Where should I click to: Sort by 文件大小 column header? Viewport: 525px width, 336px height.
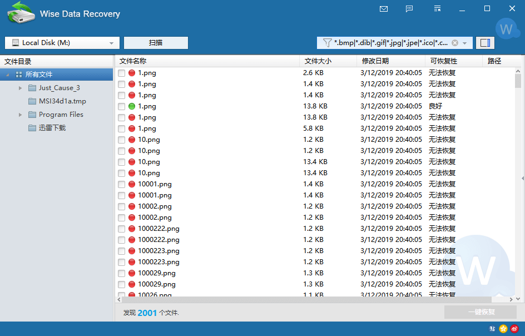click(318, 61)
